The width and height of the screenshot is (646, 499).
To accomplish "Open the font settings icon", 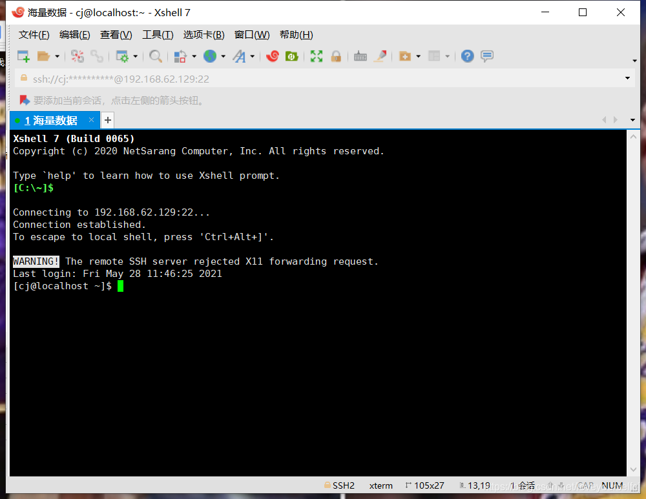I will (239, 56).
